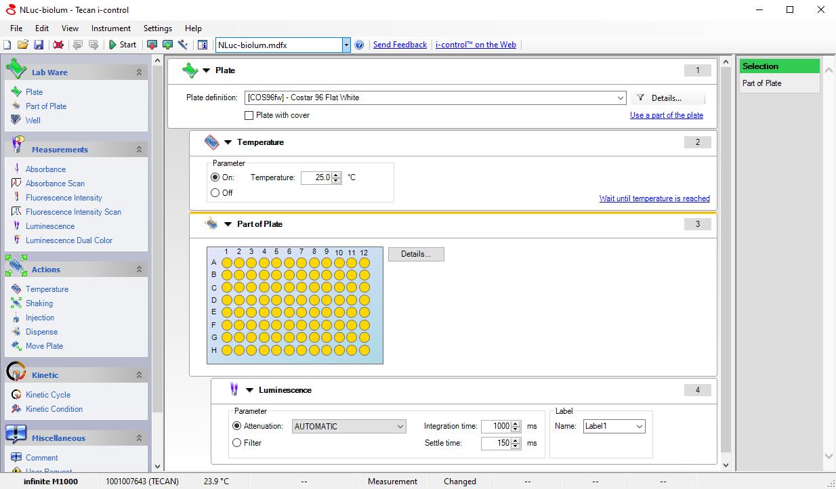836x489 pixels.
Task: Click the instrument connection toolbar icon
Action: tap(183, 45)
